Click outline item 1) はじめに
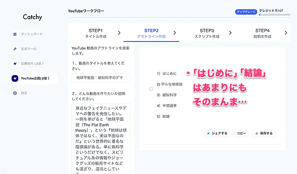 click(166, 74)
